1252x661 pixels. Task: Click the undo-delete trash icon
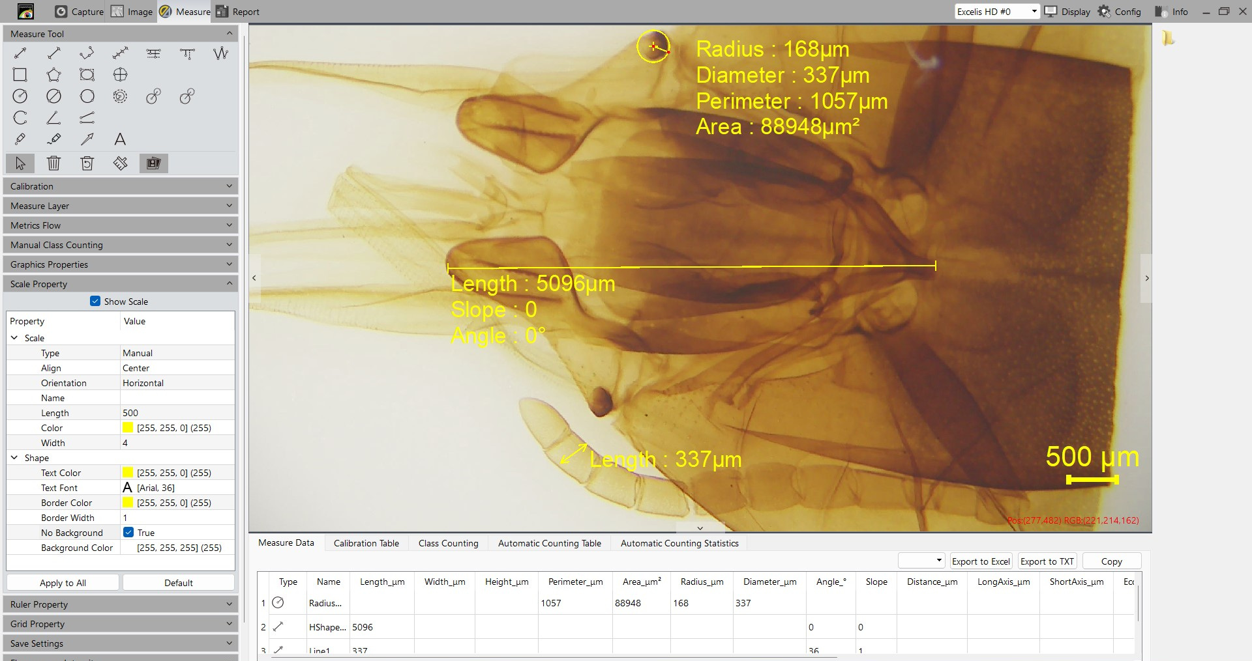point(87,163)
